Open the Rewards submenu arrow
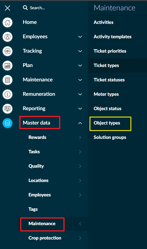The image size is (147, 249). click(80, 137)
